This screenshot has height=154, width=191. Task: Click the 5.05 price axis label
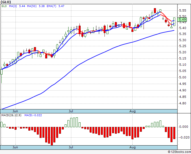pyautogui.click(x=183, y=71)
